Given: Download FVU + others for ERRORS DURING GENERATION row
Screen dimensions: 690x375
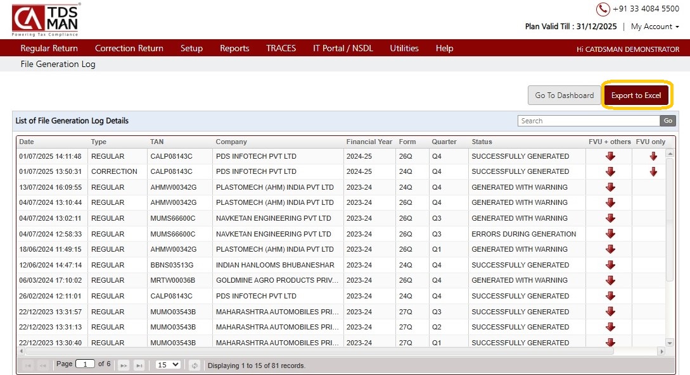Looking at the screenshot, I should click(x=610, y=234).
